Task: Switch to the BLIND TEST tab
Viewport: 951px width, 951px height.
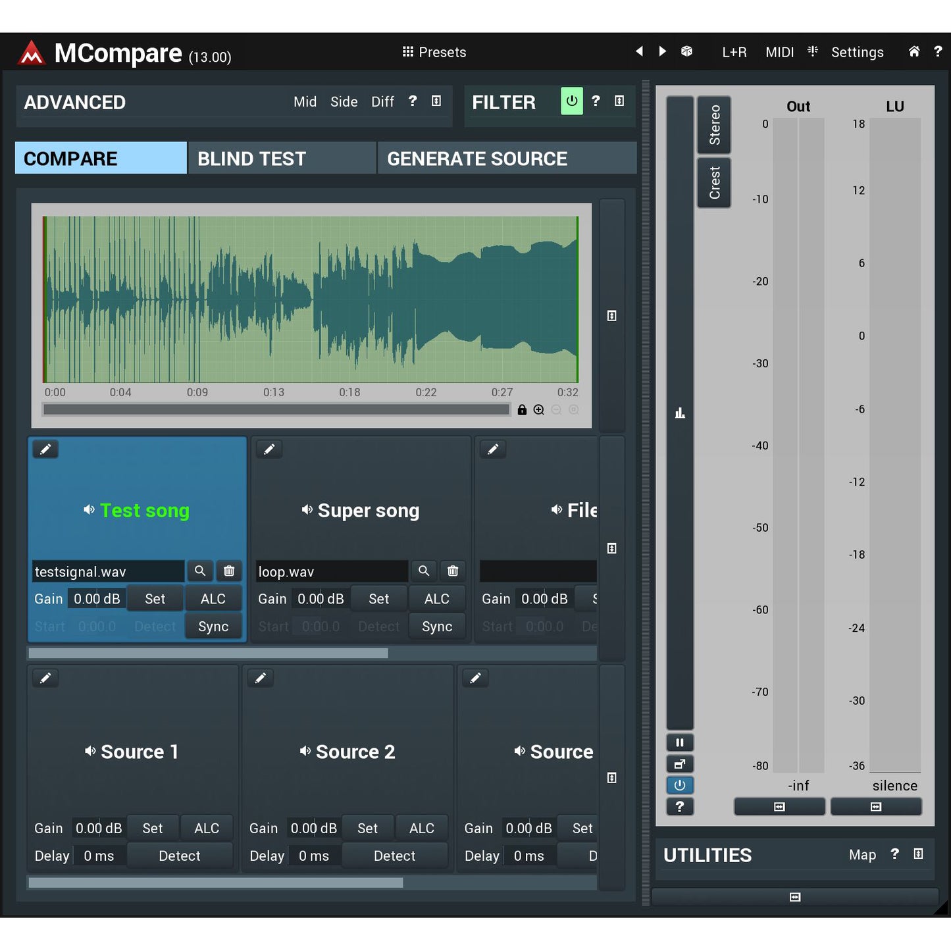Action: pos(281,158)
